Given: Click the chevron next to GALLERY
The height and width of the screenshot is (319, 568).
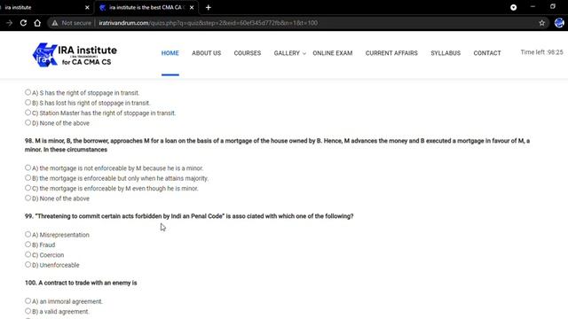Looking at the screenshot, I should [304, 53].
